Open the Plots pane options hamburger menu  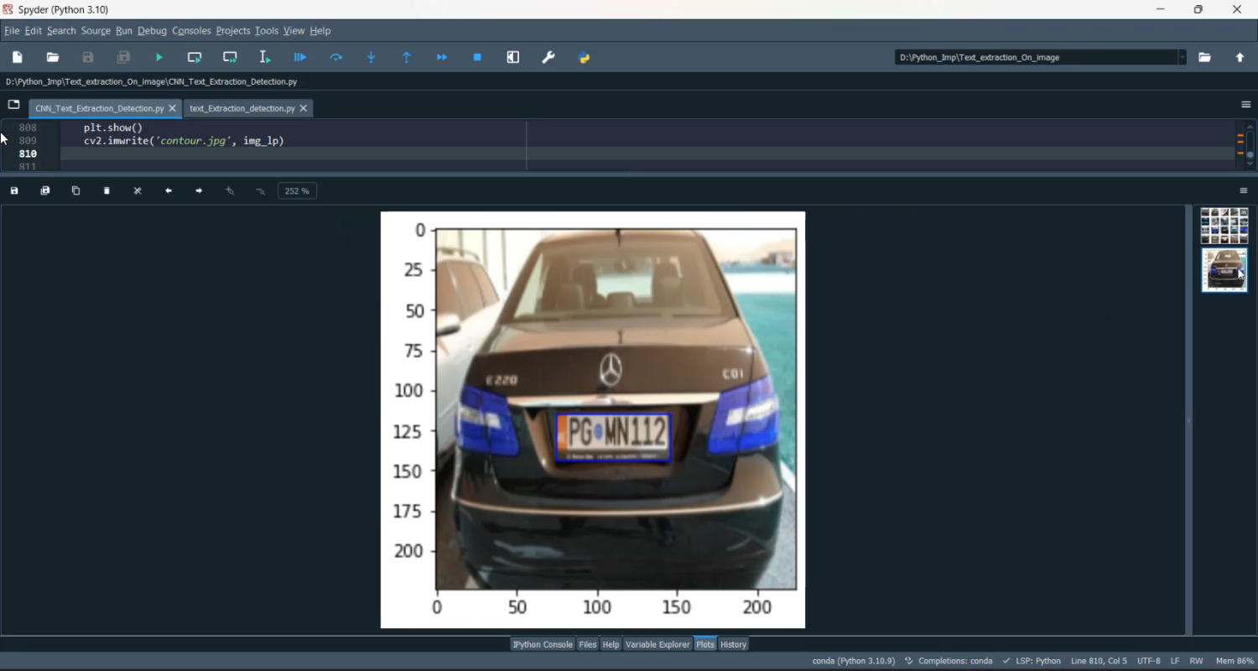[1244, 191]
